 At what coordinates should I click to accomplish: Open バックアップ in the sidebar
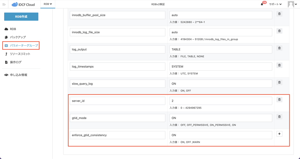[18, 37]
